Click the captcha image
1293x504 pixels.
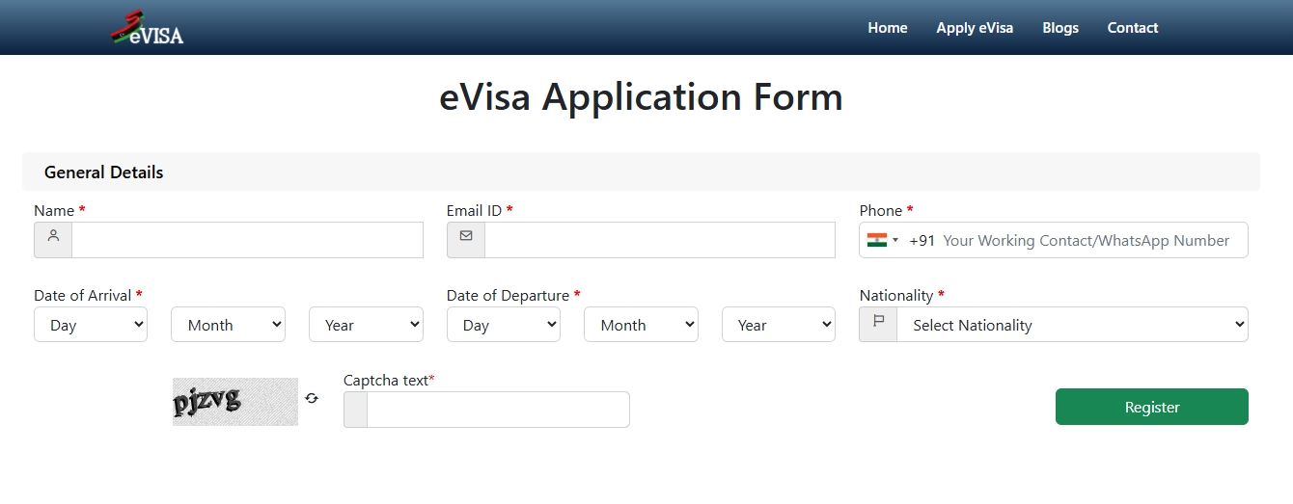point(235,401)
